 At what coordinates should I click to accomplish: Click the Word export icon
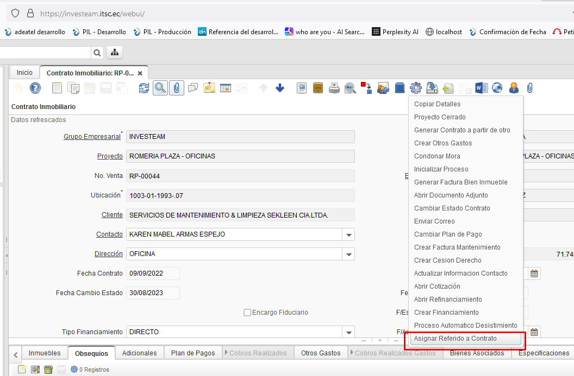[481, 88]
